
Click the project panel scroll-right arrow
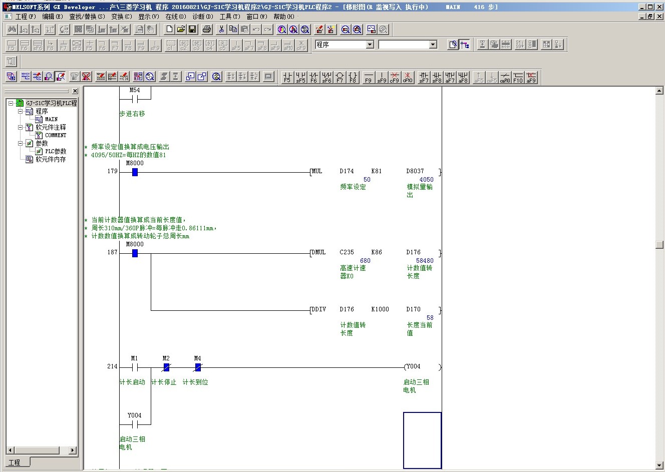point(73,450)
